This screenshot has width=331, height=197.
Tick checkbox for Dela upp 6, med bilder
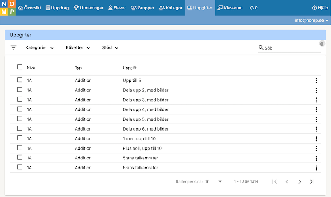(x=19, y=128)
